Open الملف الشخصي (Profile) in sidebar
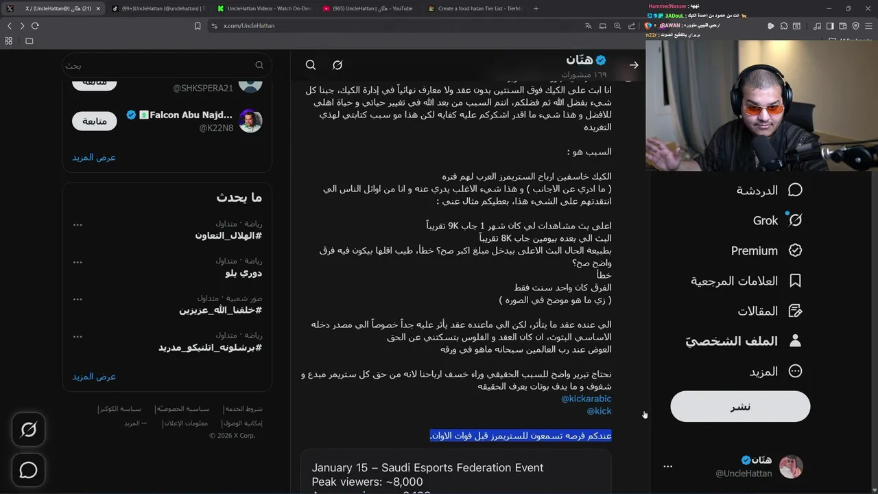 [744, 341]
